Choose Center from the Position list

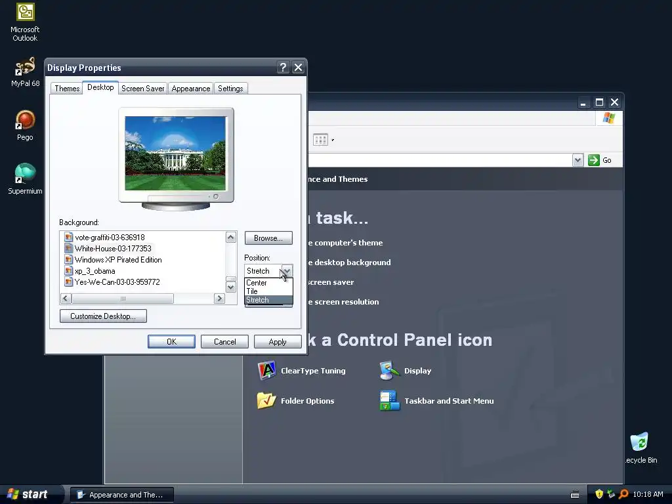[x=268, y=283]
